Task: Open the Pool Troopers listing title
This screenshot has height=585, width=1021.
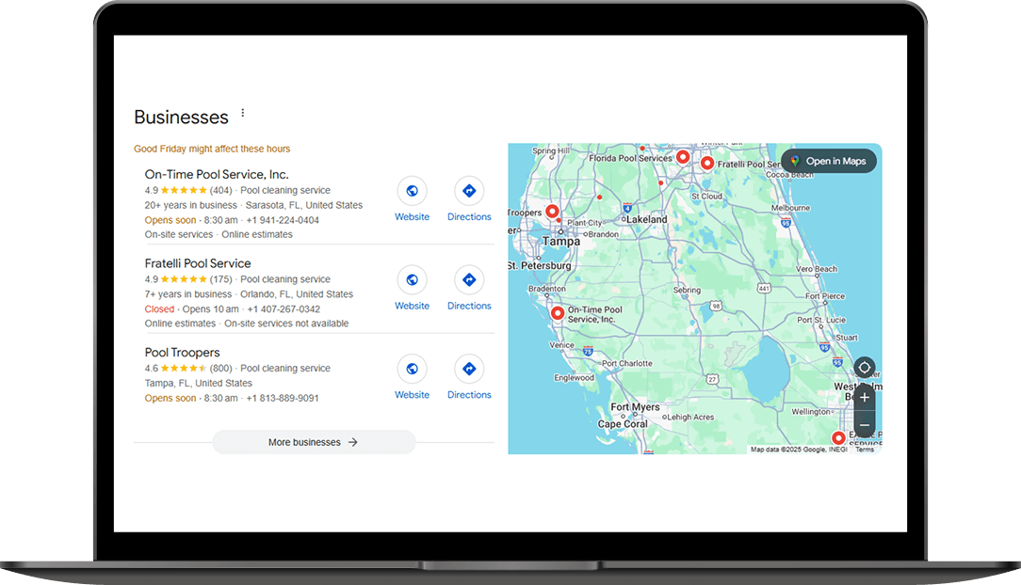Action: [183, 353]
